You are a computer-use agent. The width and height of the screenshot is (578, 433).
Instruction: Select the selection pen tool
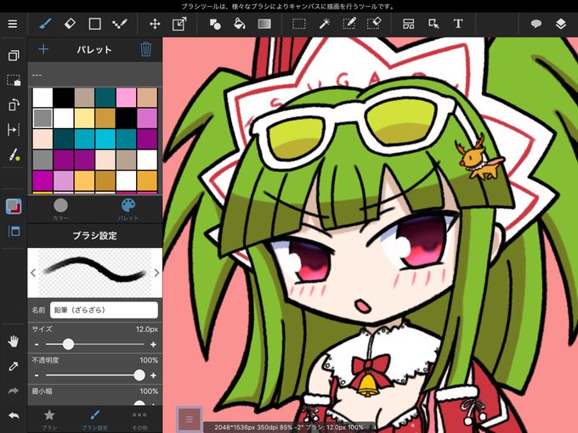[x=348, y=24]
